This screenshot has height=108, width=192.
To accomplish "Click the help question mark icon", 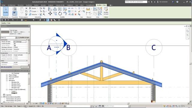I will [x=177, y=2].
